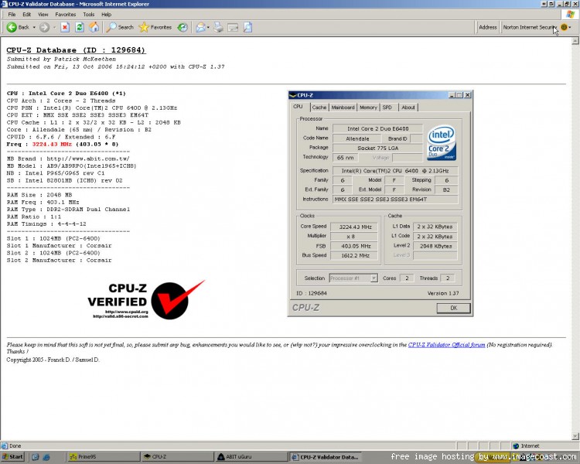Screen dimensions: 580x464
Task: Open the Help menu
Action: pos(107,15)
